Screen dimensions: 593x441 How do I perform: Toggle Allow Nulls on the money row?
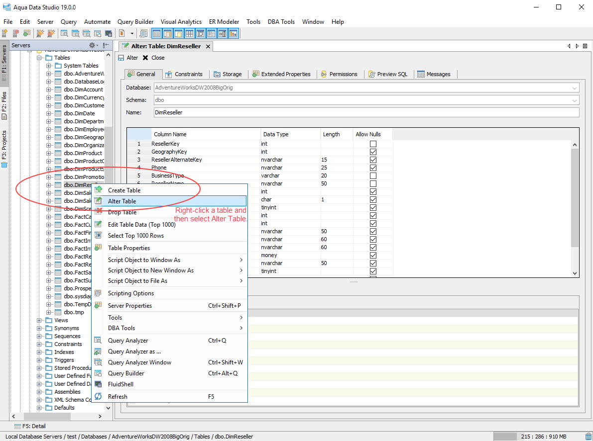pos(373,255)
